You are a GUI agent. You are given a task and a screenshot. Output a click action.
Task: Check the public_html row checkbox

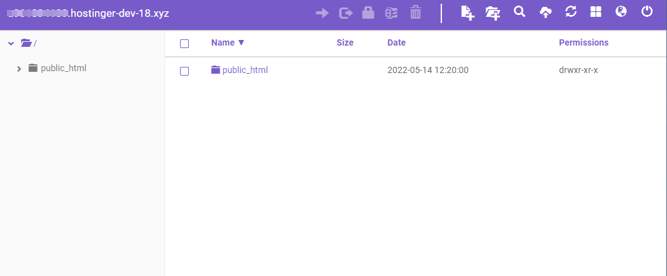pos(184,71)
